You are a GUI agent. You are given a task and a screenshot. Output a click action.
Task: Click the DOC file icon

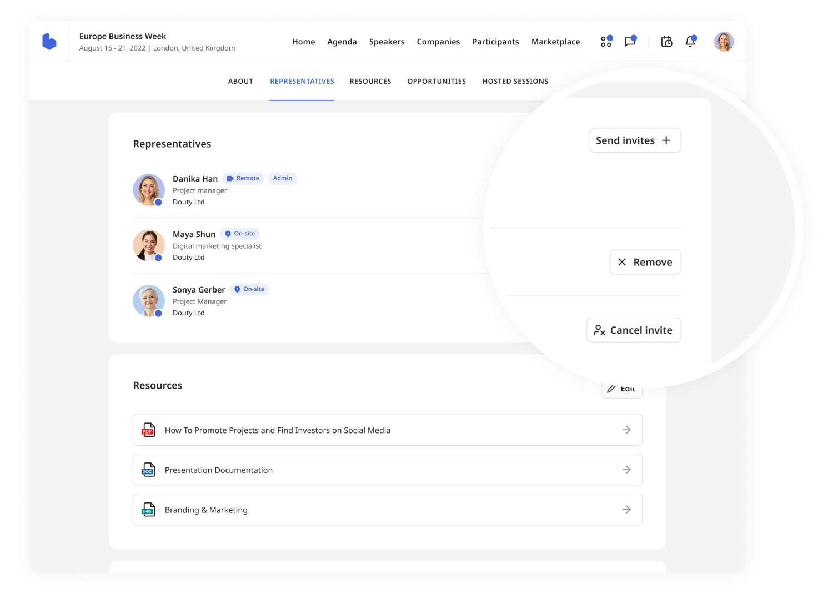(x=148, y=470)
